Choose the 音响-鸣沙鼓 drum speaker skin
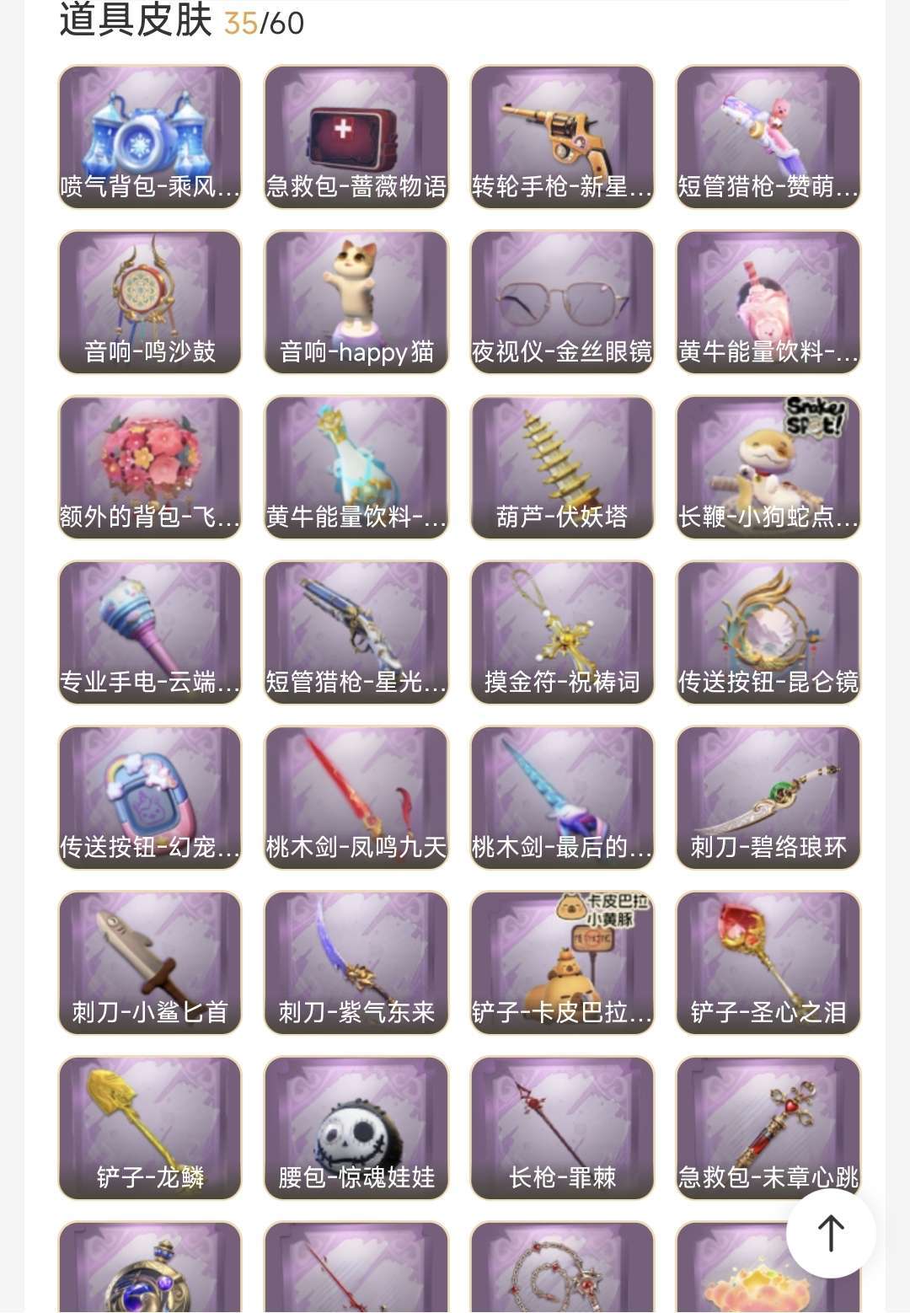This screenshot has width=910, height=1313. coord(150,302)
